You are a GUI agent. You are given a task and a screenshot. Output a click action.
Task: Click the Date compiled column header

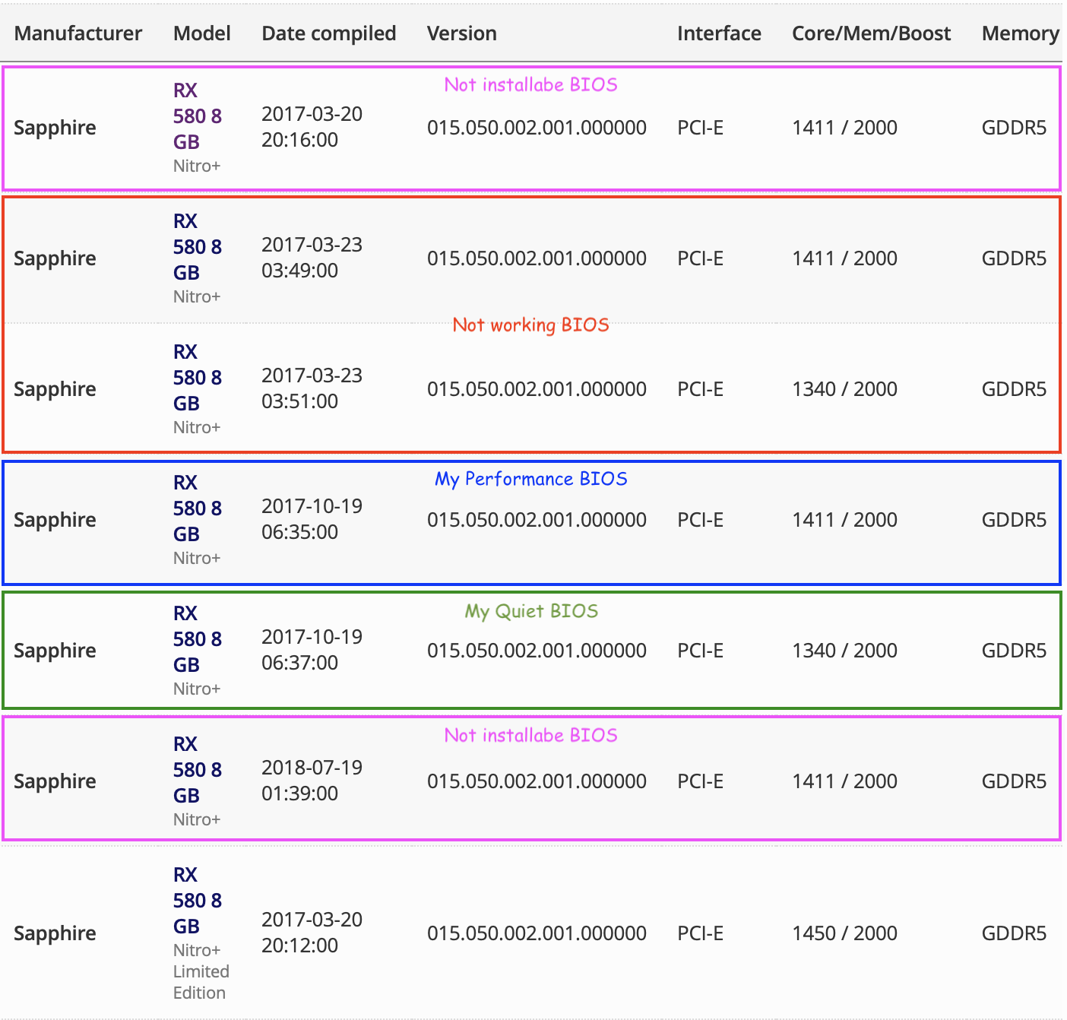328,33
